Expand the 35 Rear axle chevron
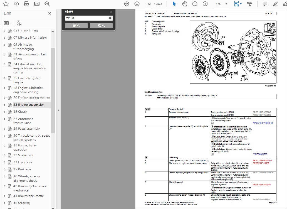Screen dimensions: 287x209 pos(4,169)
